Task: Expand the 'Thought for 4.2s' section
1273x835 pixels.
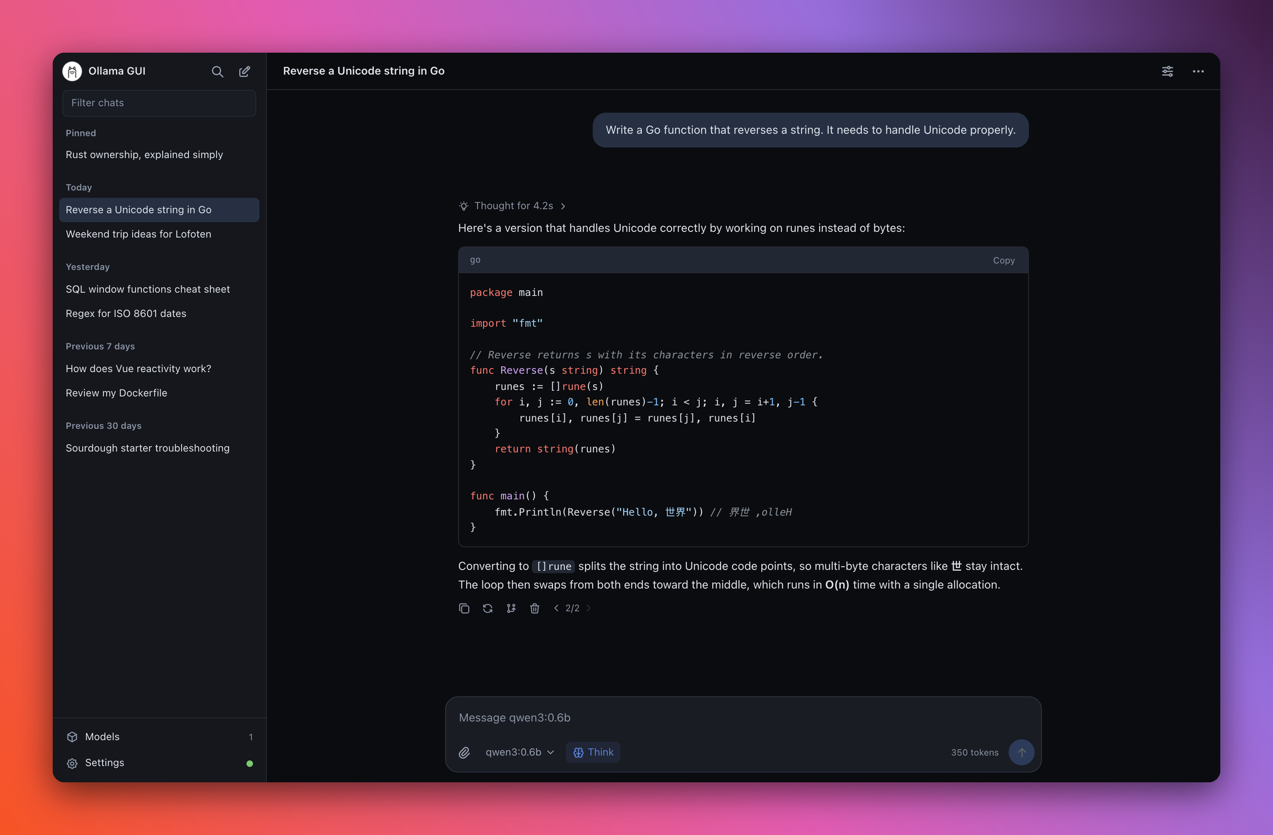Action: [x=513, y=206]
